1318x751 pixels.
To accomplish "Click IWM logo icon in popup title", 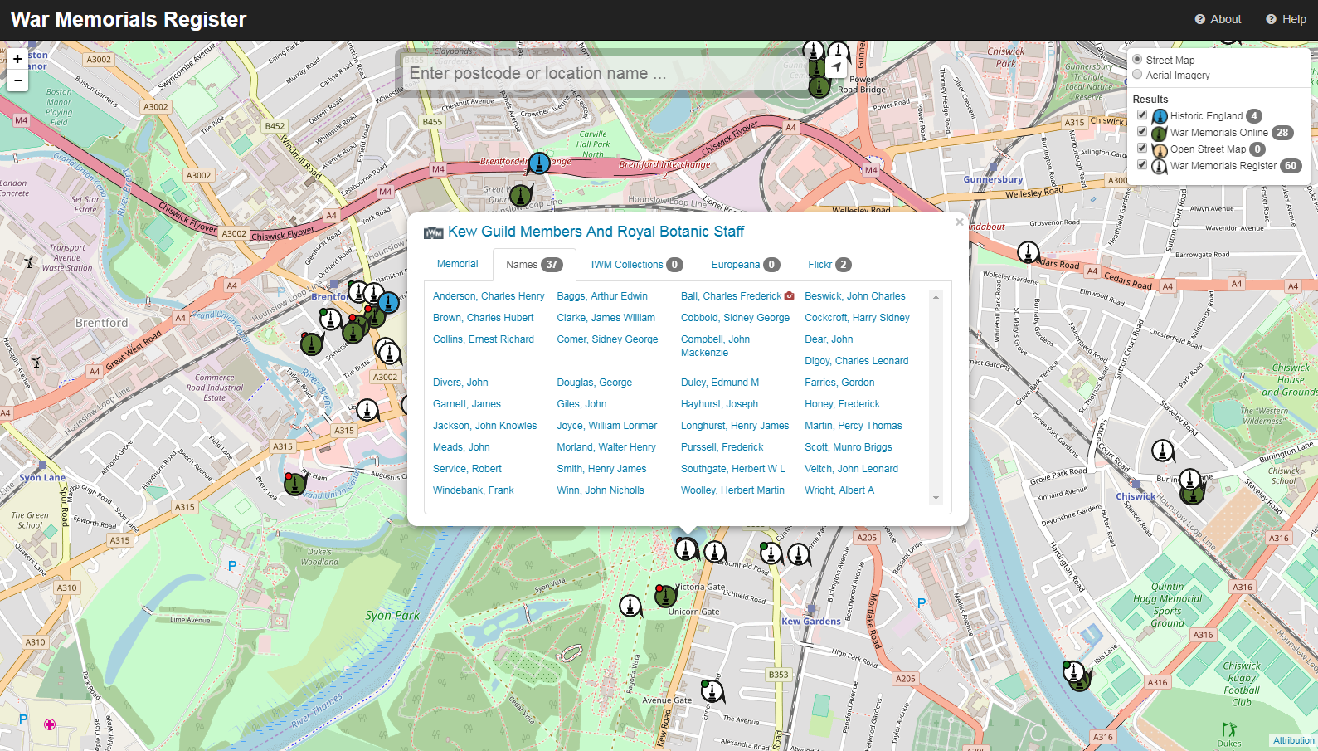I will point(434,232).
